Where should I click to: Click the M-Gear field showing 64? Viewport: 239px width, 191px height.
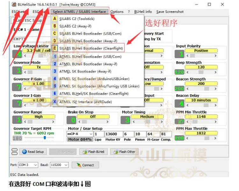point(153,134)
